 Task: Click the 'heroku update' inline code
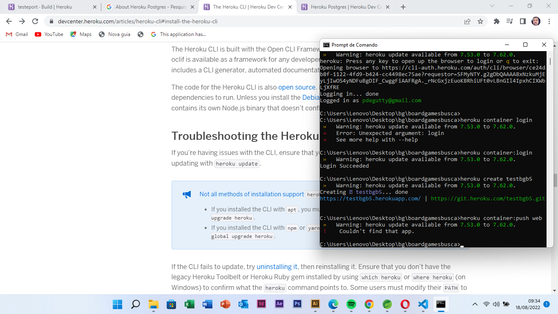tap(237, 164)
